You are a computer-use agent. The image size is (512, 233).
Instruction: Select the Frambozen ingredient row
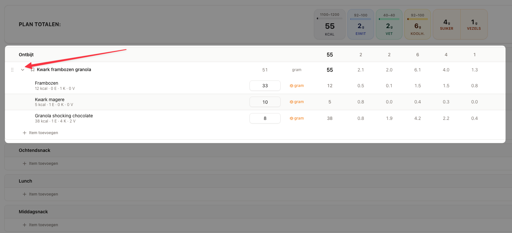(x=255, y=86)
